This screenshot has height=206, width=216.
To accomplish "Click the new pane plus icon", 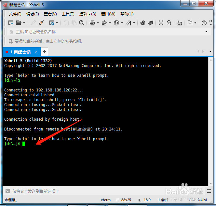I will (x=190, y=23).
